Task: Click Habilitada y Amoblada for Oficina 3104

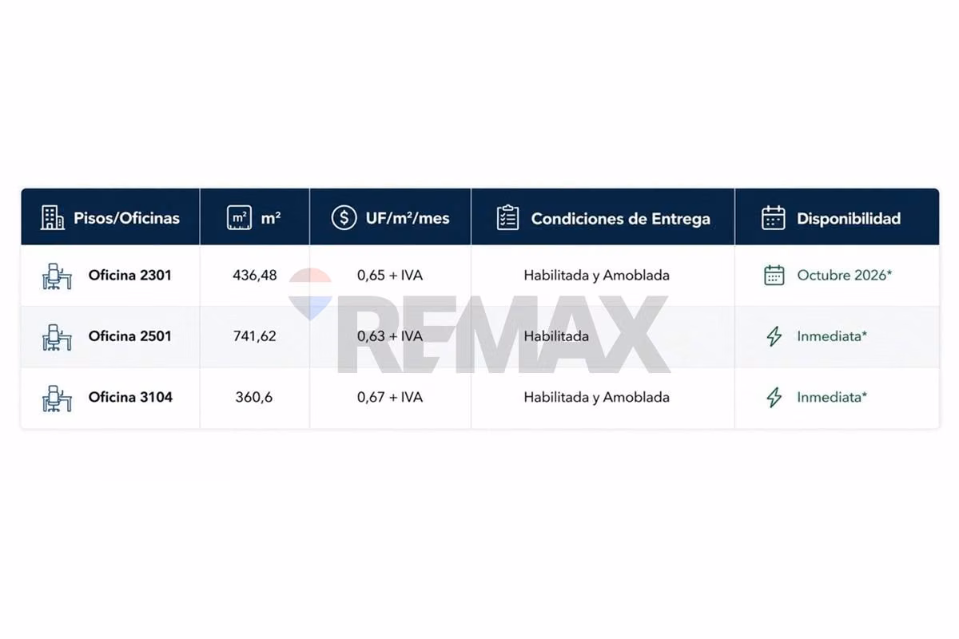Action: (x=597, y=397)
